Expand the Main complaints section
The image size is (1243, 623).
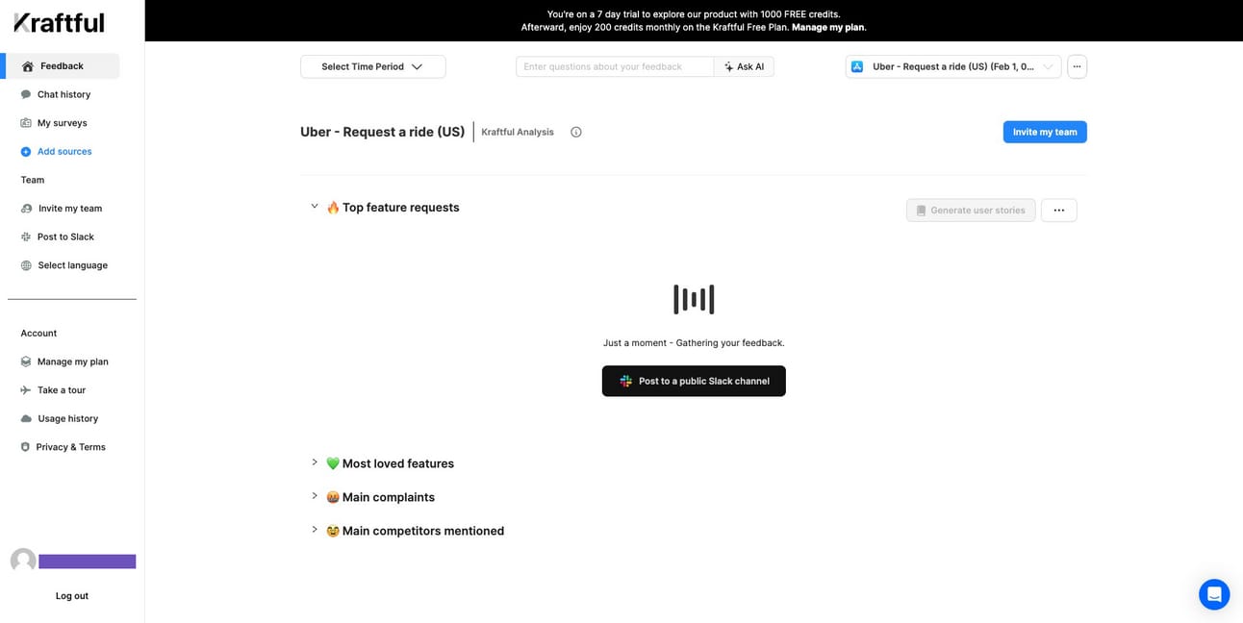click(x=315, y=496)
